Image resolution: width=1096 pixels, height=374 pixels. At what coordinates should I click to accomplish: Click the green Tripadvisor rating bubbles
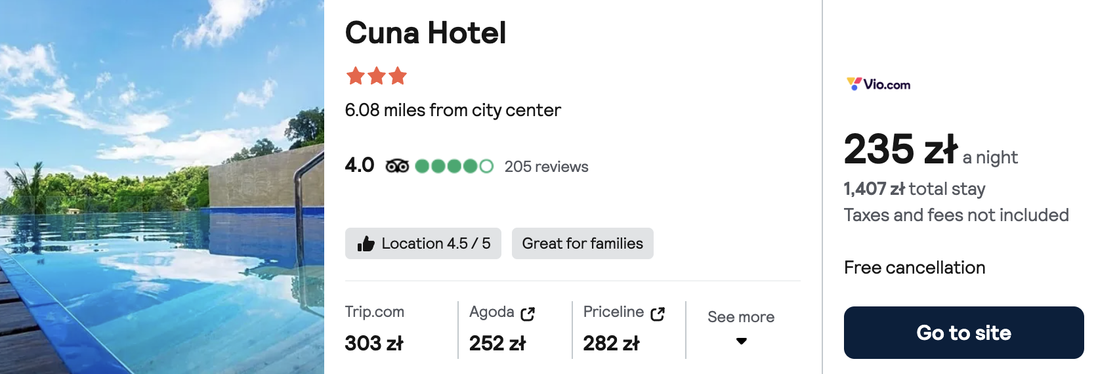tap(454, 166)
